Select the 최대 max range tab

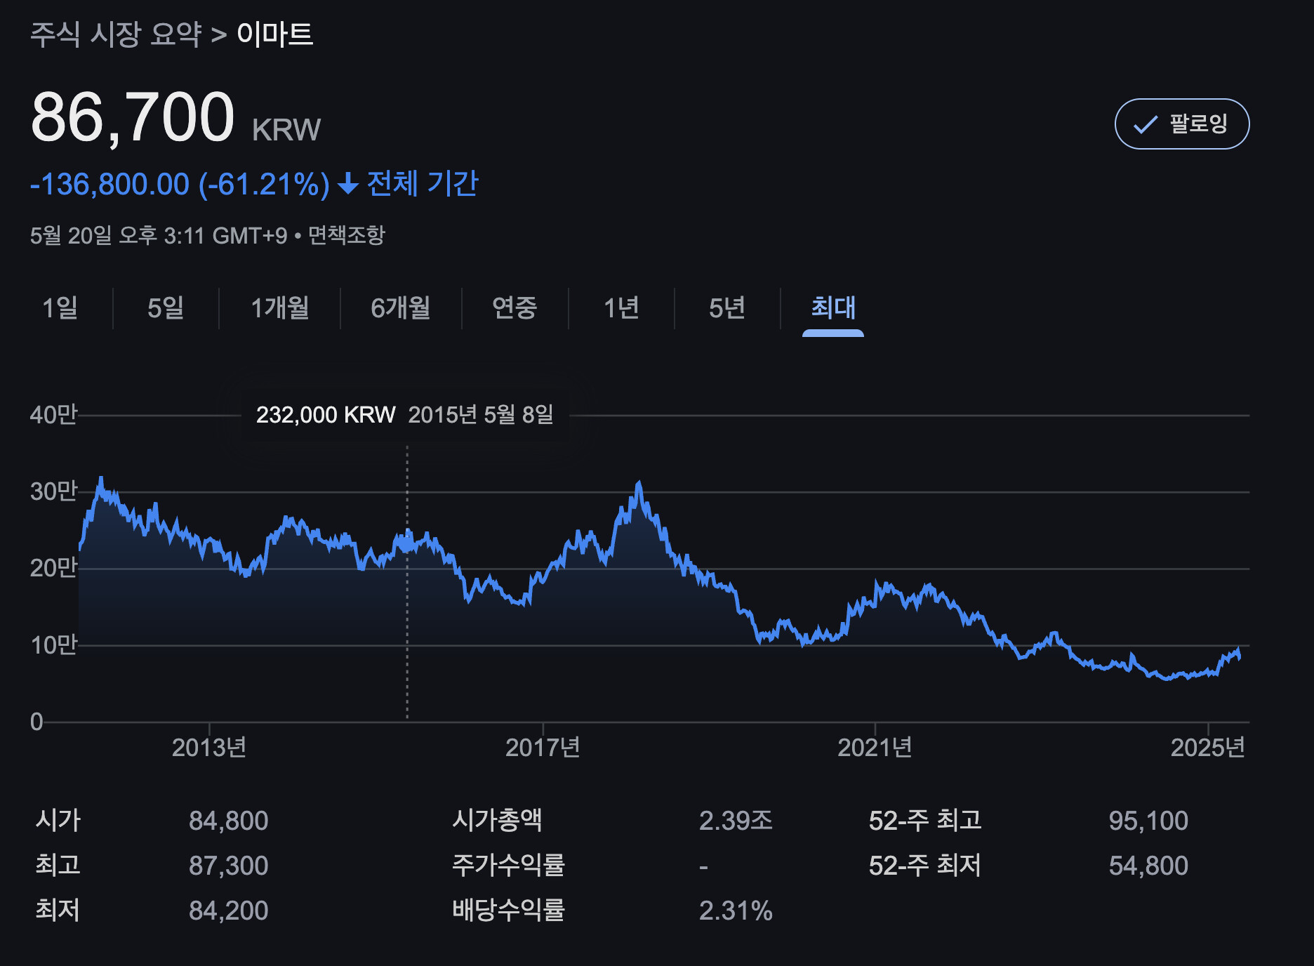pyautogui.click(x=832, y=307)
